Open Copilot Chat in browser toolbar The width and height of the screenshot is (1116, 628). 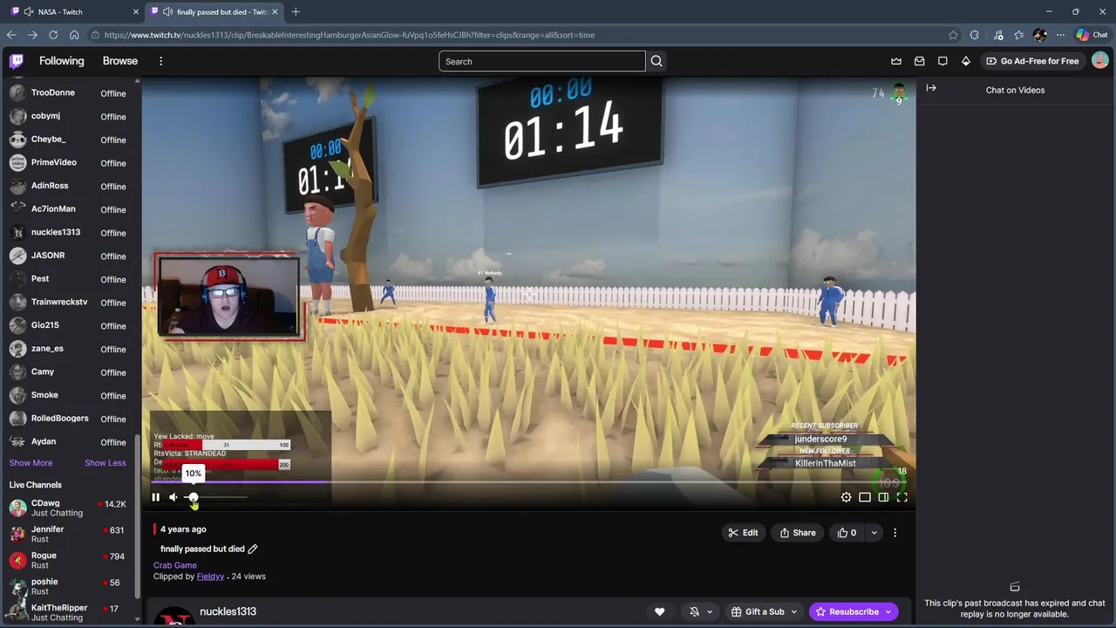[x=1092, y=35]
